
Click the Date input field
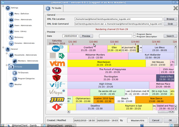click(71, 36)
